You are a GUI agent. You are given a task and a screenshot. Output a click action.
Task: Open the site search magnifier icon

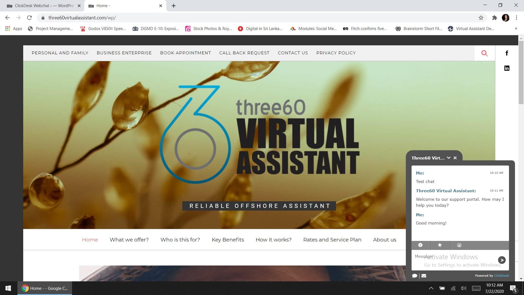coord(484,53)
